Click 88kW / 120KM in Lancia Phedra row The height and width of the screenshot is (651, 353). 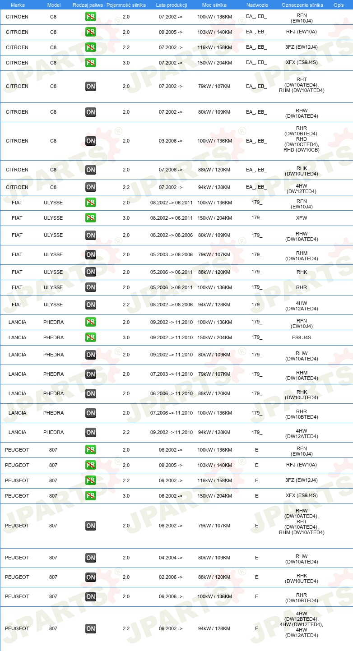(215, 394)
